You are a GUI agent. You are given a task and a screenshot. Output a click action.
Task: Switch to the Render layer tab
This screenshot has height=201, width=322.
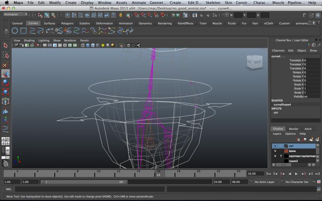tap(293, 129)
